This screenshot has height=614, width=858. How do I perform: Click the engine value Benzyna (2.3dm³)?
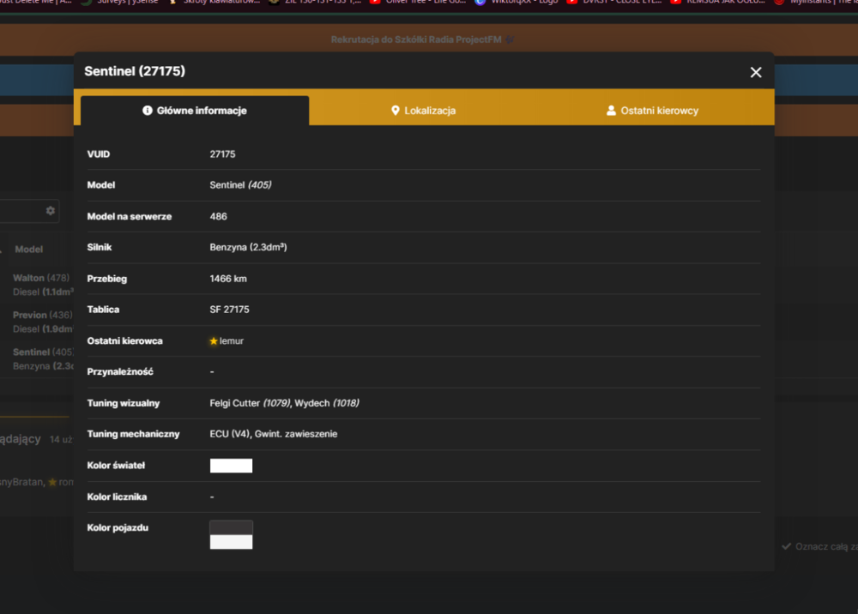[x=248, y=247]
